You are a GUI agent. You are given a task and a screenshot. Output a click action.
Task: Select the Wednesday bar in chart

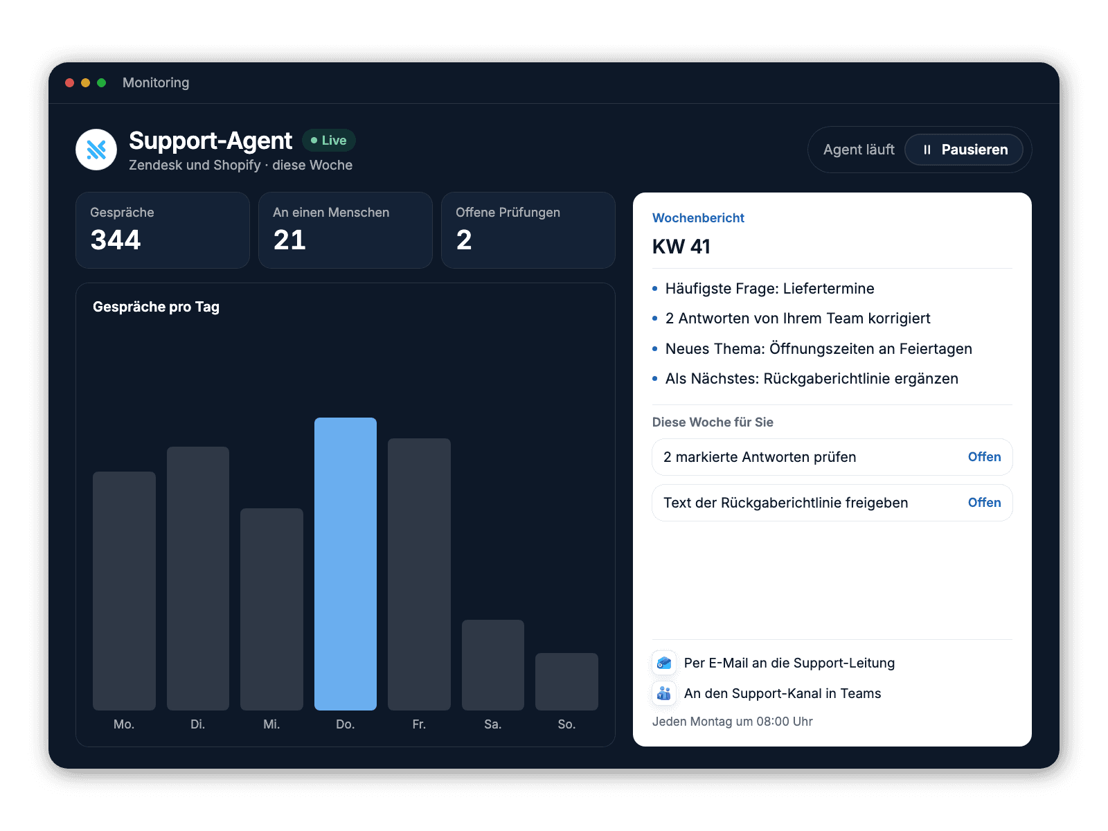pyautogui.click(x=271, y=609)
